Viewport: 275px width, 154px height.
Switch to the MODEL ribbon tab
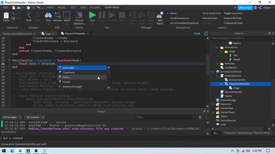click(x=61, y=8)
